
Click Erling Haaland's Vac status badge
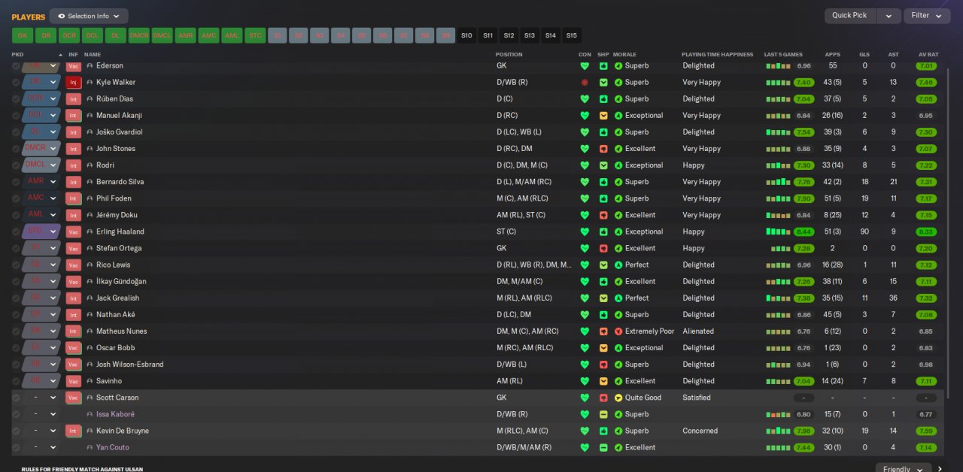pos(73,231)
